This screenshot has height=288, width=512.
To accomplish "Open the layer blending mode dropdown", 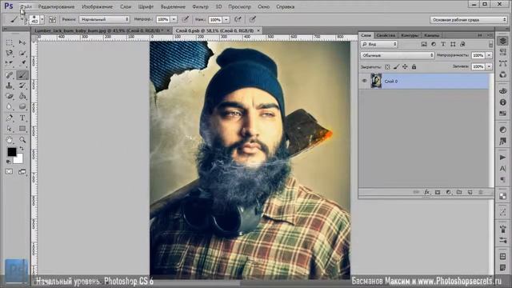I will tap(398, 55).
